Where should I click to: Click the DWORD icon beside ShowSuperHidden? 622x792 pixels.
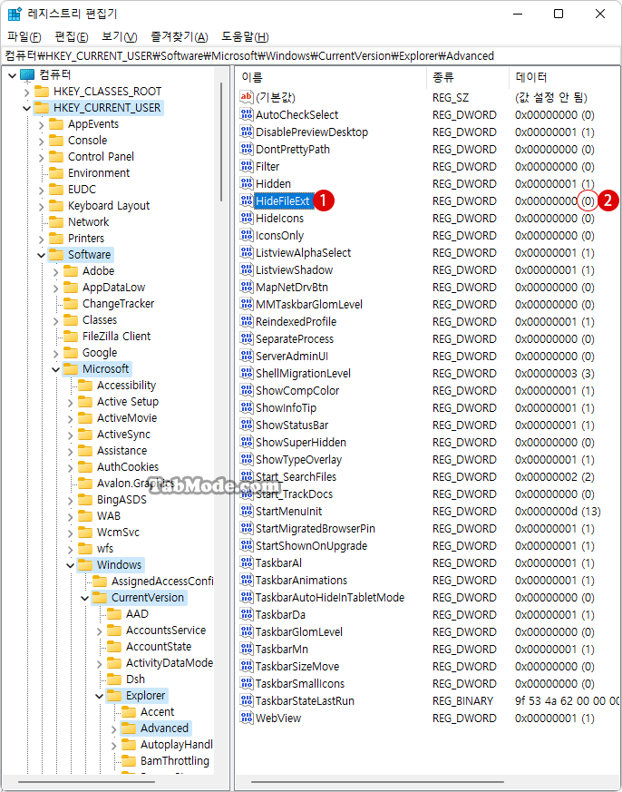[x=247, y=442]
